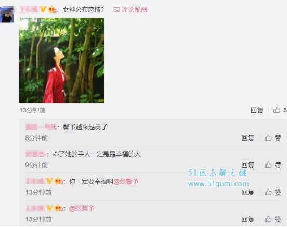The image size is (287, 227).
Task: Like the top comment using its thumbs-up icon
Action: pyautogui.click(x=277, y=110)
